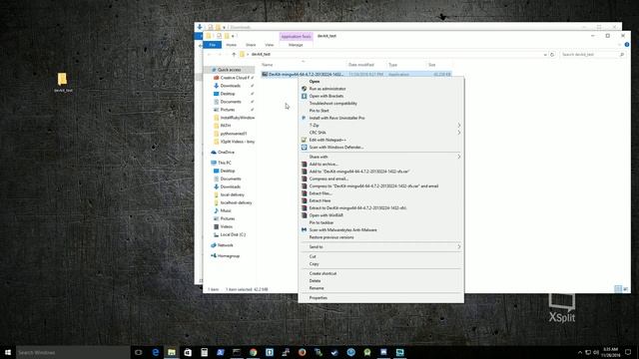Viewport: 639px width, 359px height.
Task: Open the Manage ribbon tab
Action: pos(296,45)
